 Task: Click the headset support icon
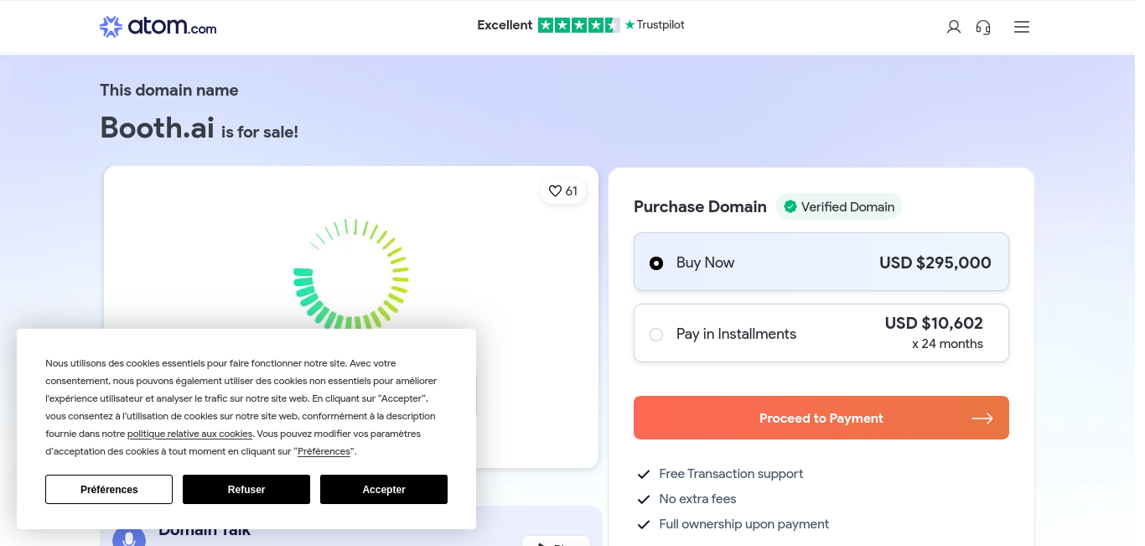[x=983, y=27]
